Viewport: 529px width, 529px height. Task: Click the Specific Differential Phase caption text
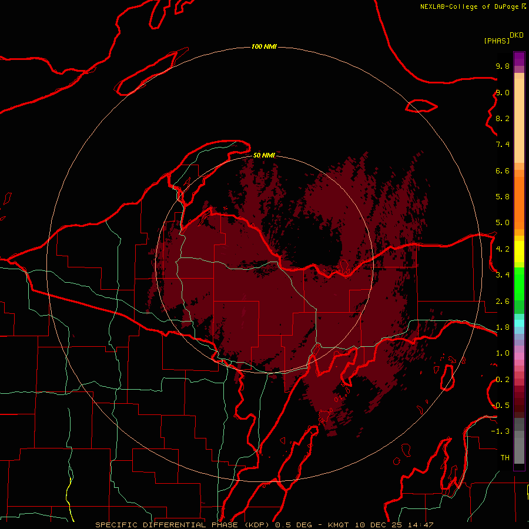(183, 525)
